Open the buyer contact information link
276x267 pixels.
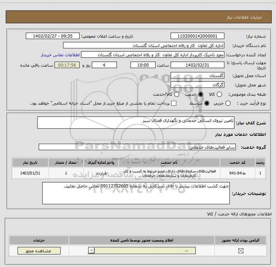click(60, 55)
